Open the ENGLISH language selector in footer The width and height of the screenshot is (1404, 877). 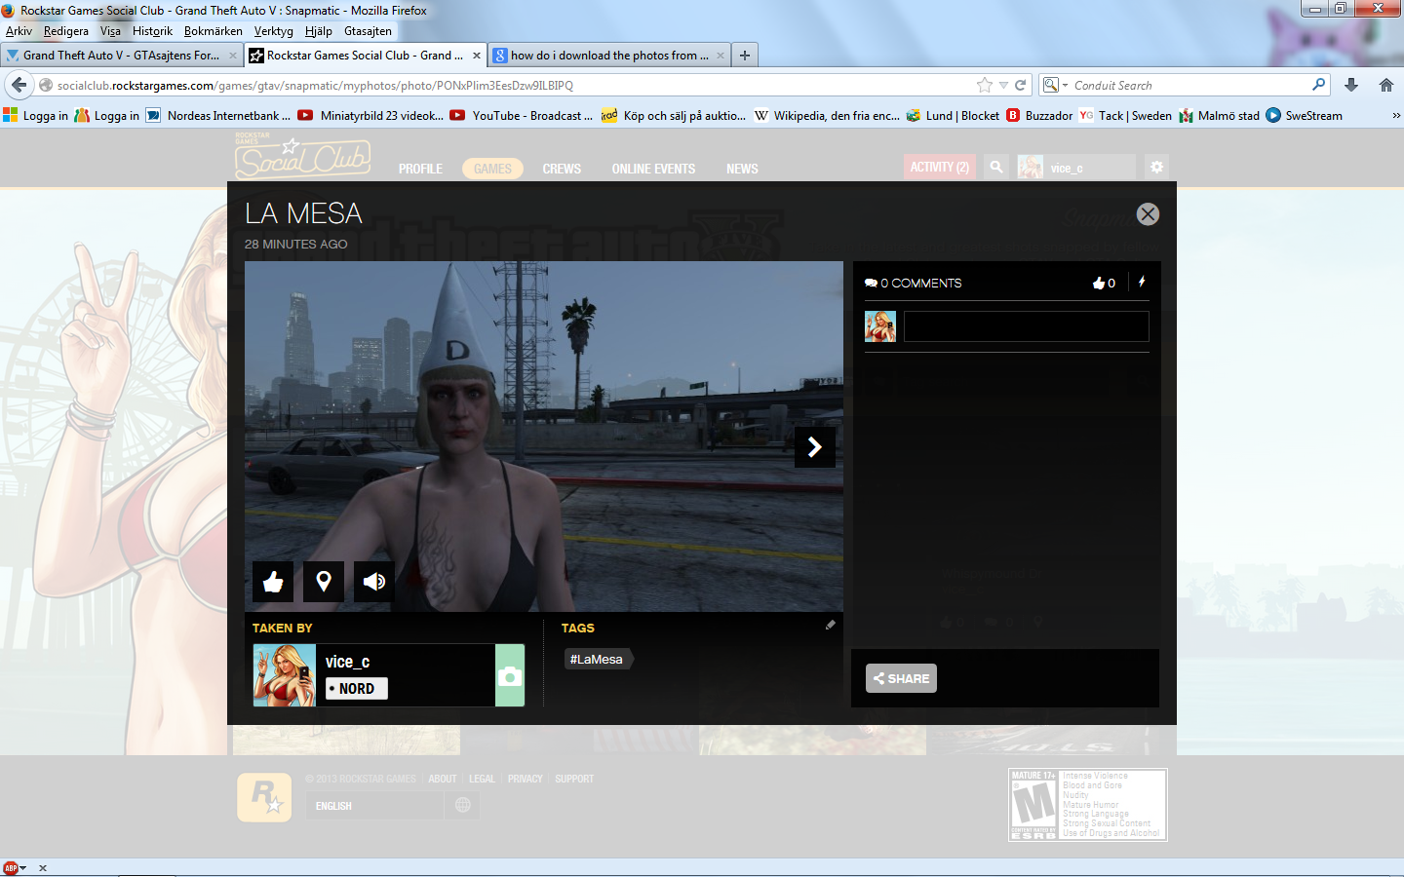[375, 805]
